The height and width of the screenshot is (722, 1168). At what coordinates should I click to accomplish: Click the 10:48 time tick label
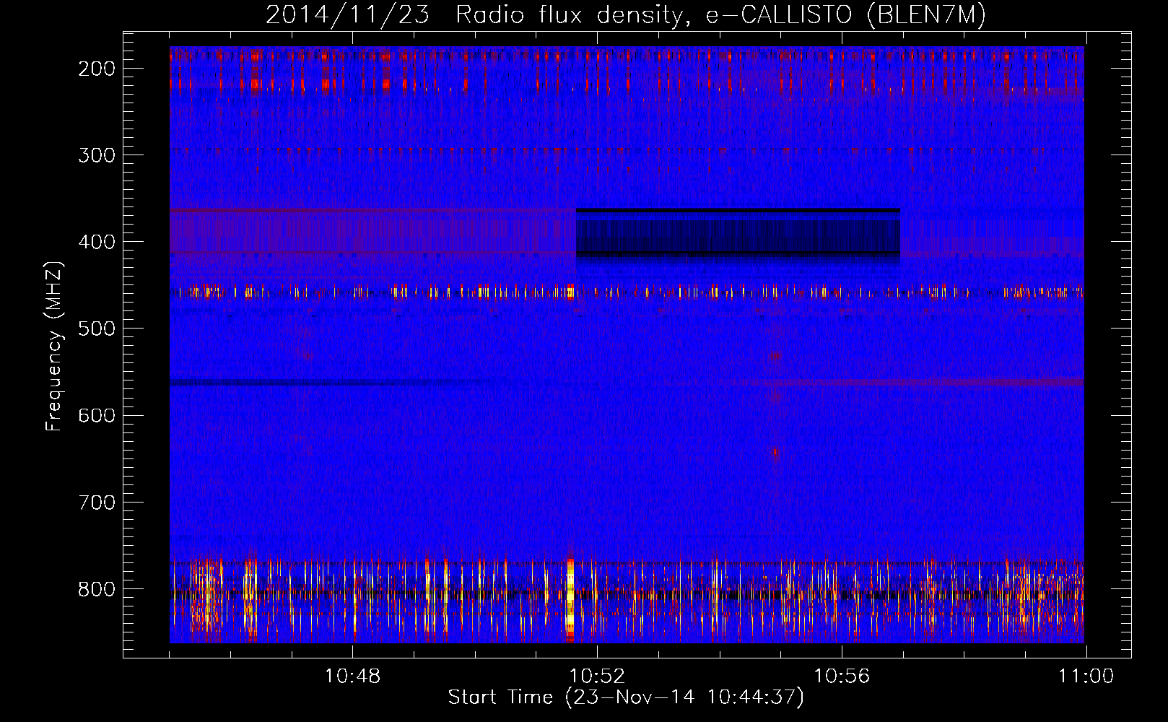[x=352, y=677]
